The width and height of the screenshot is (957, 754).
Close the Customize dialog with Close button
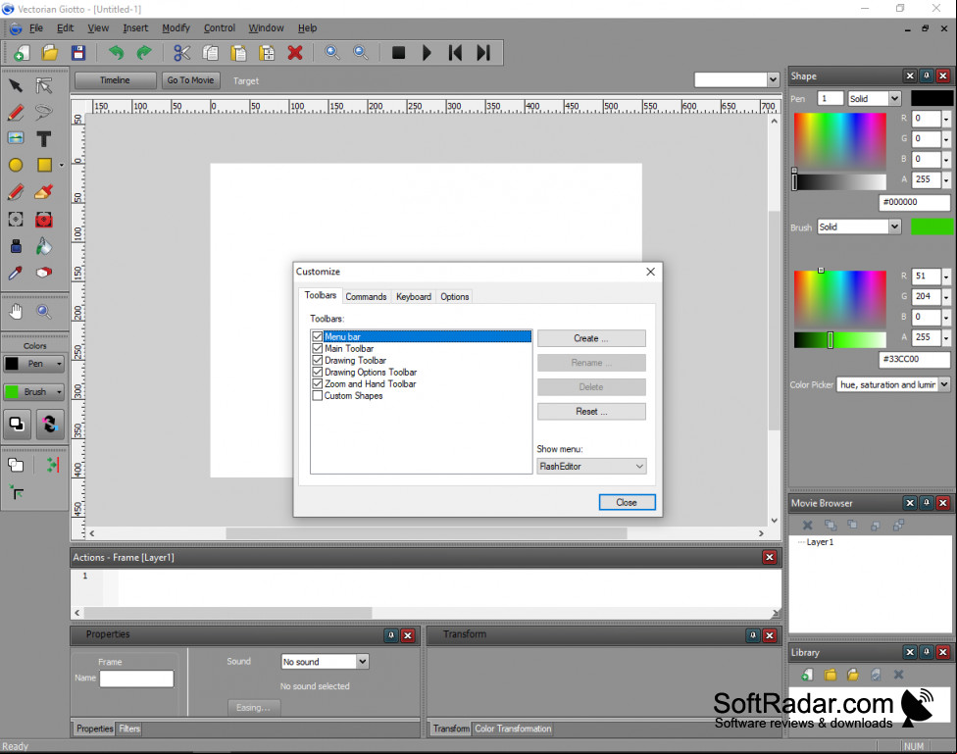pos(627,502)
